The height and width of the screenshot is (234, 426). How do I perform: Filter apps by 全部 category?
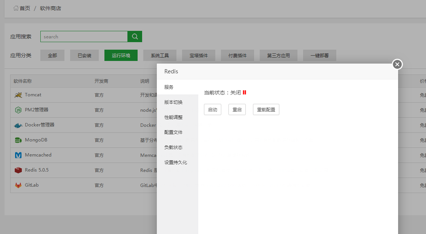coord(52,55)
